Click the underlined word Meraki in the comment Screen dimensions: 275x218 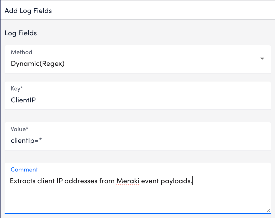(128, 181)
